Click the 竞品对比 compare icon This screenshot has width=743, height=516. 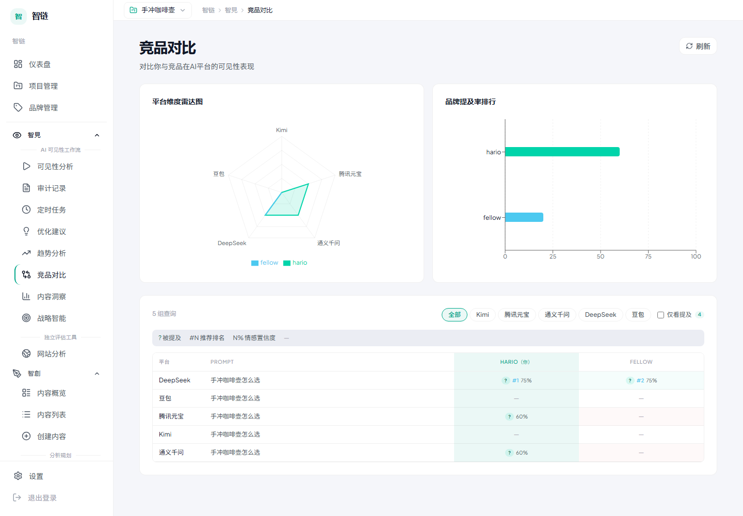[x=26, y=275]
